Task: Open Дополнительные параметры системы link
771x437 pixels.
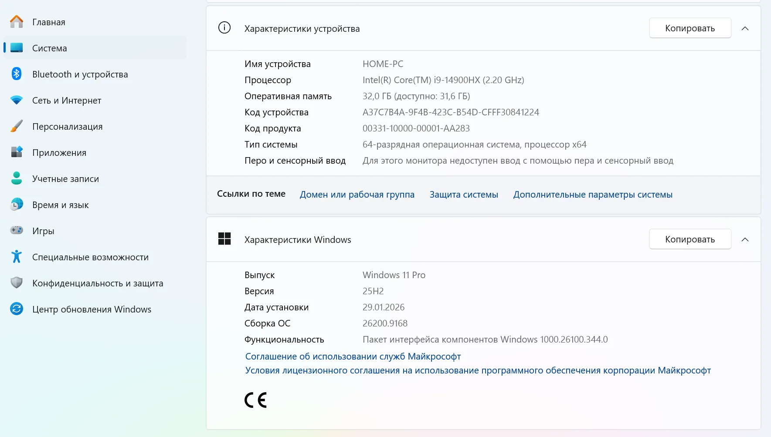Action: 593,195
